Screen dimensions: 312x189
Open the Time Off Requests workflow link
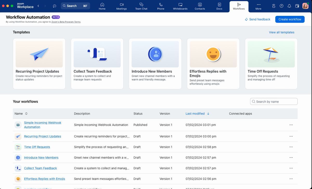pyautogui.click(x=37, y=147)
